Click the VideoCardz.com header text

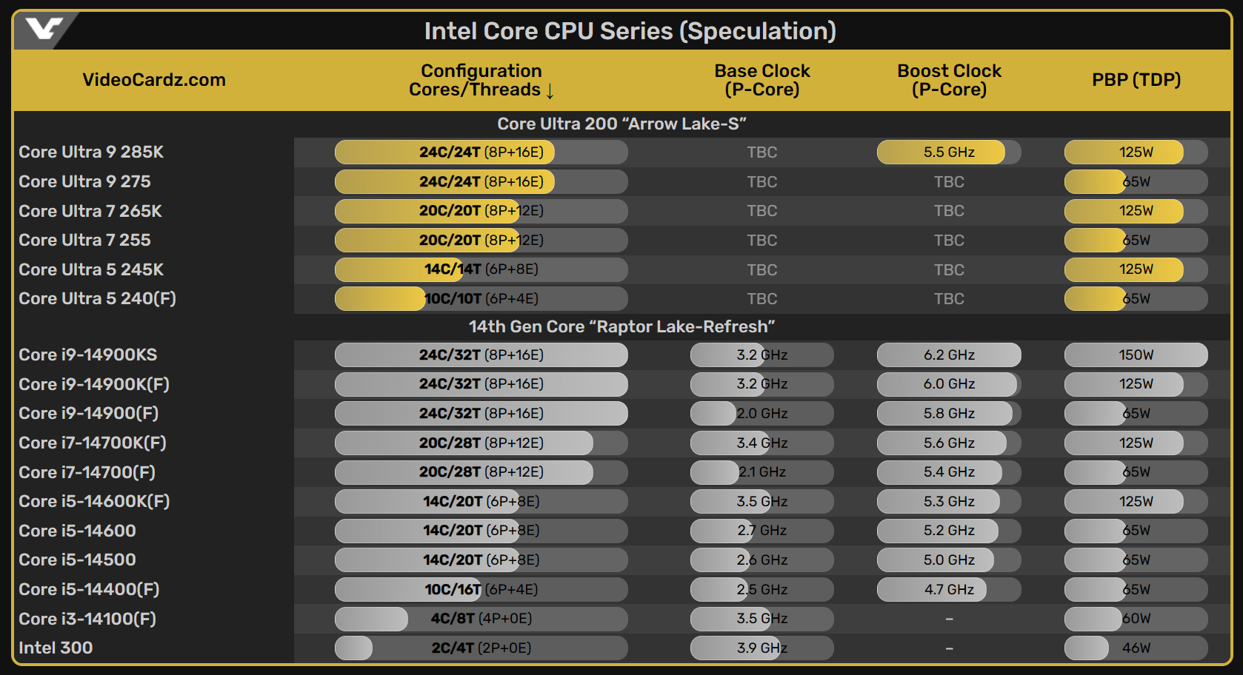(154, 80)
